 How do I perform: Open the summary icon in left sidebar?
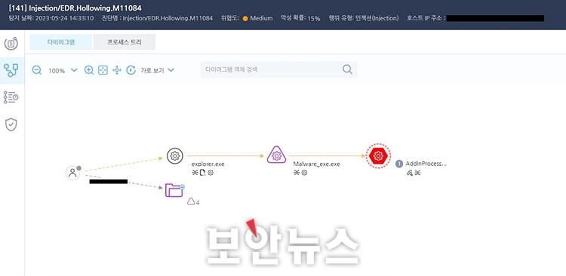point(11,44)
